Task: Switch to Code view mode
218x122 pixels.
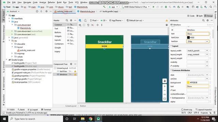Action: [191, 16]
